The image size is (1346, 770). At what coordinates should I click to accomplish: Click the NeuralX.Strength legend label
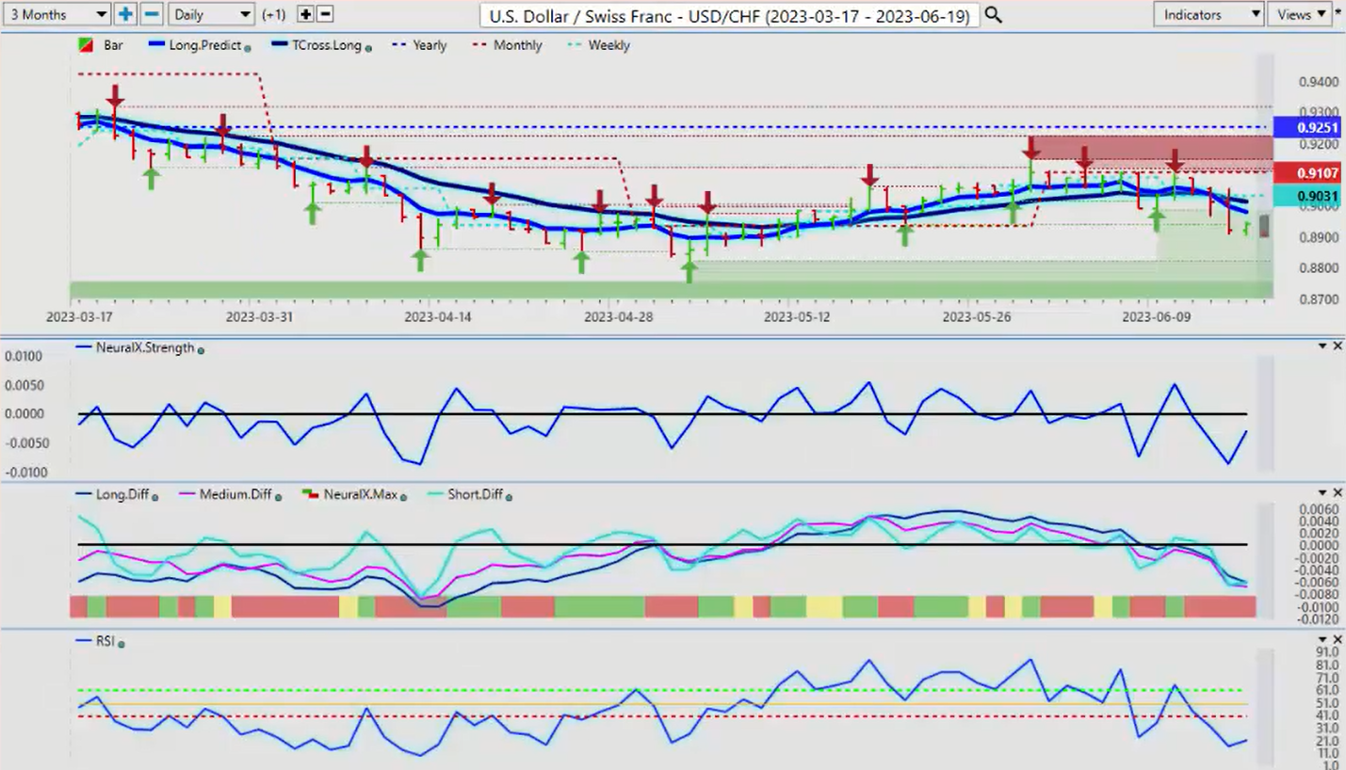pos(146,347)
